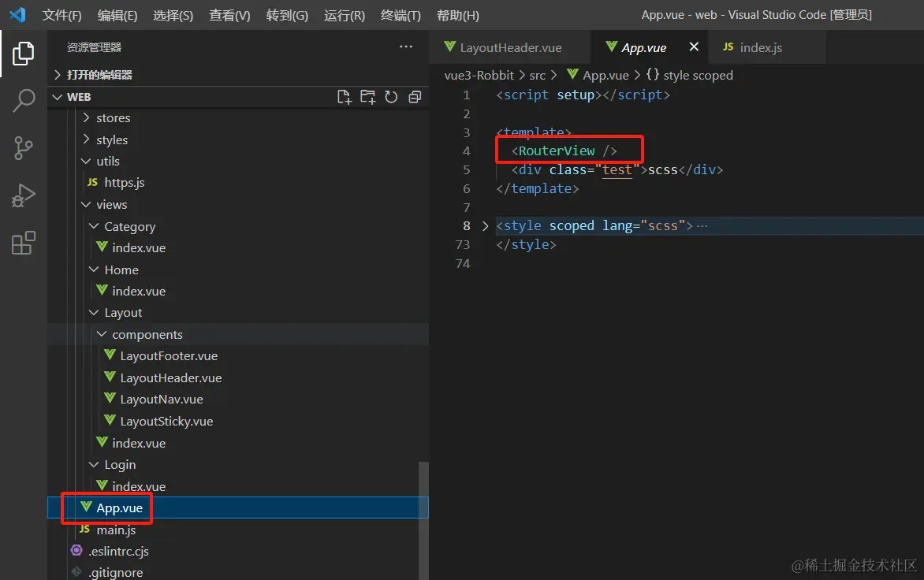Create a new file in WEB folder
The height and width of the screenshot is (580, 924).
(x=345, y=97)
